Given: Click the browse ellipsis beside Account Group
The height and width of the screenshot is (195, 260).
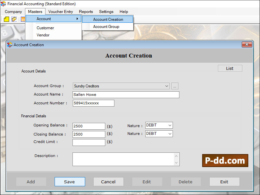Looking at the screenshot, I should 175,86.
